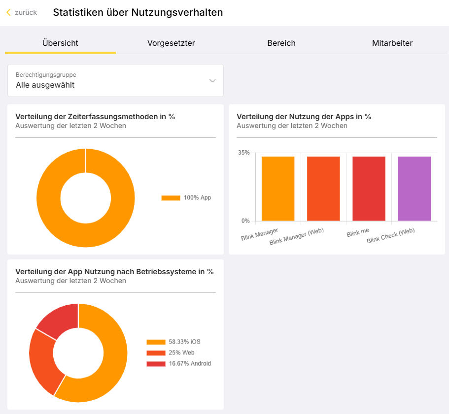Click the 58.33% iOS legend color swatch
Image resolution: width=449 pixels, height=414 pixels.
[156, 342]
